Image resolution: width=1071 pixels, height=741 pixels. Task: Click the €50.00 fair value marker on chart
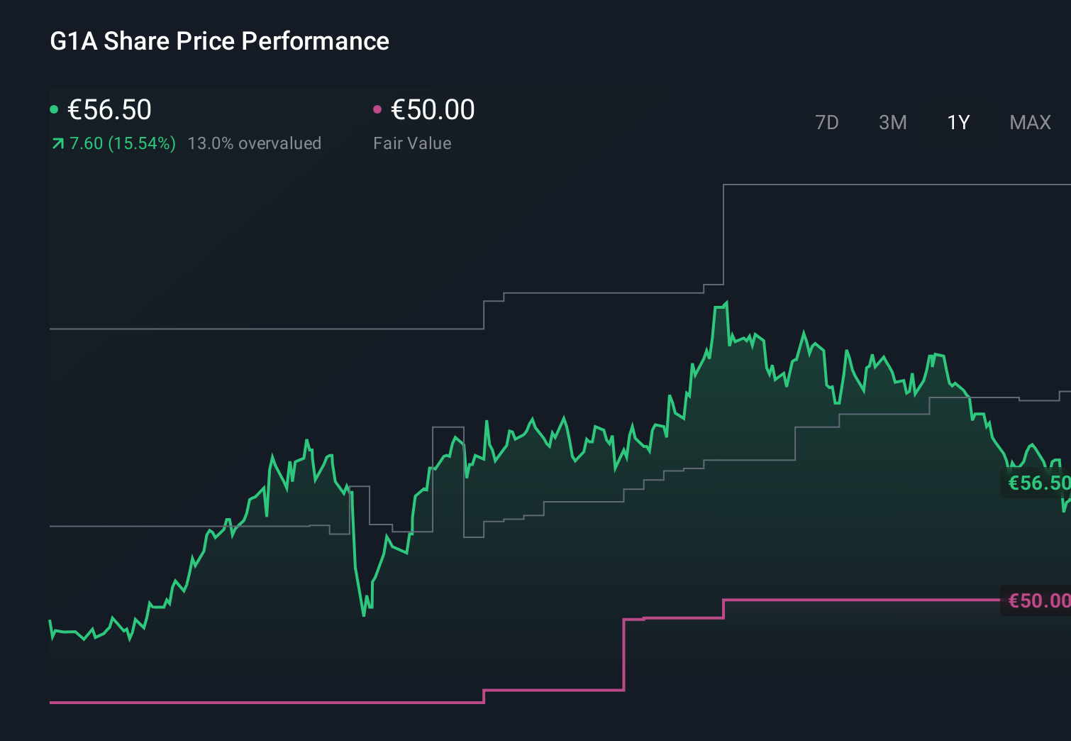pos(1037,601)
